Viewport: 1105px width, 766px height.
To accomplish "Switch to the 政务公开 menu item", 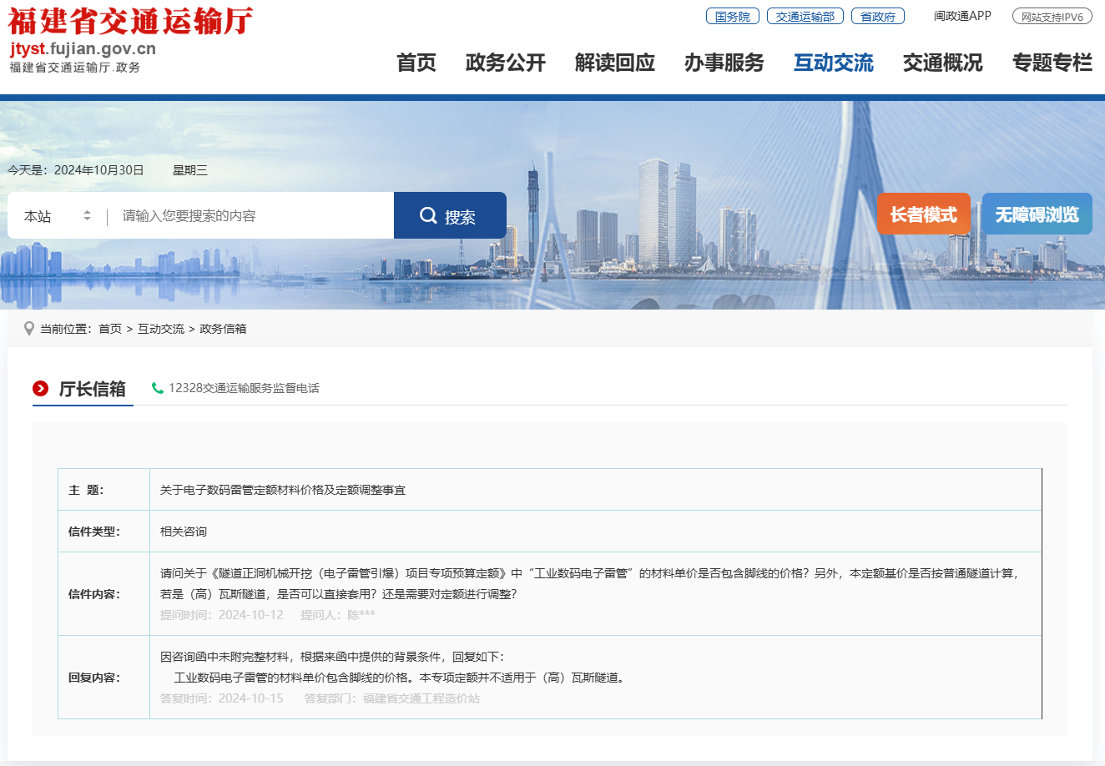I will (505, 63).
